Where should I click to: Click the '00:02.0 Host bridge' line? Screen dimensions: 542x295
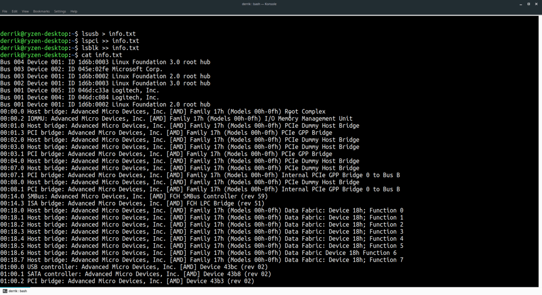click(x=180, y=140)
